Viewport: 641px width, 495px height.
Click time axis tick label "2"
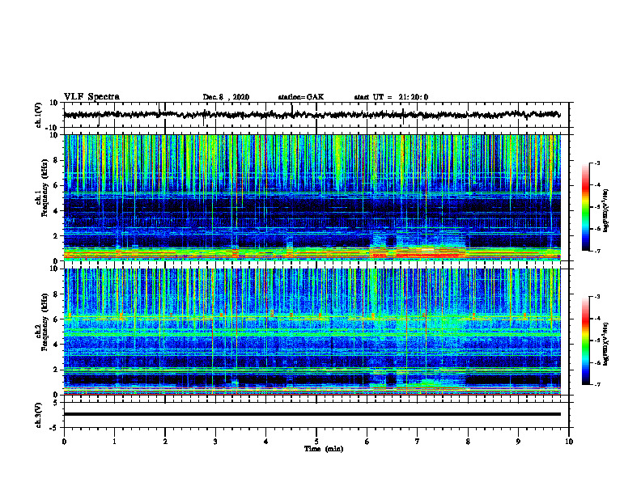(165, 442)
